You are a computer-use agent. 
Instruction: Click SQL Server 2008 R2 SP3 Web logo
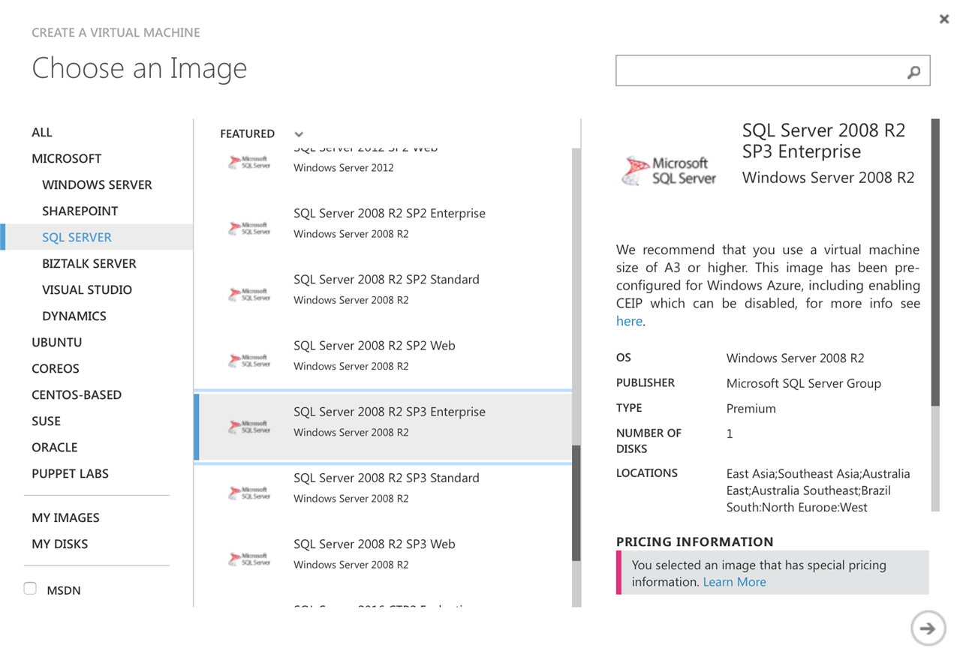(x=250, y=558)
